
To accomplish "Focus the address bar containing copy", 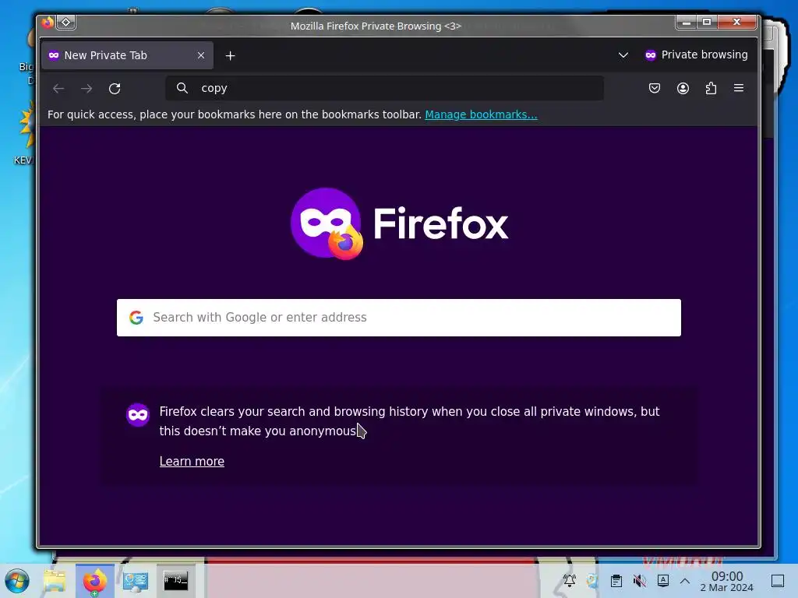I will (x=384, y=88).
